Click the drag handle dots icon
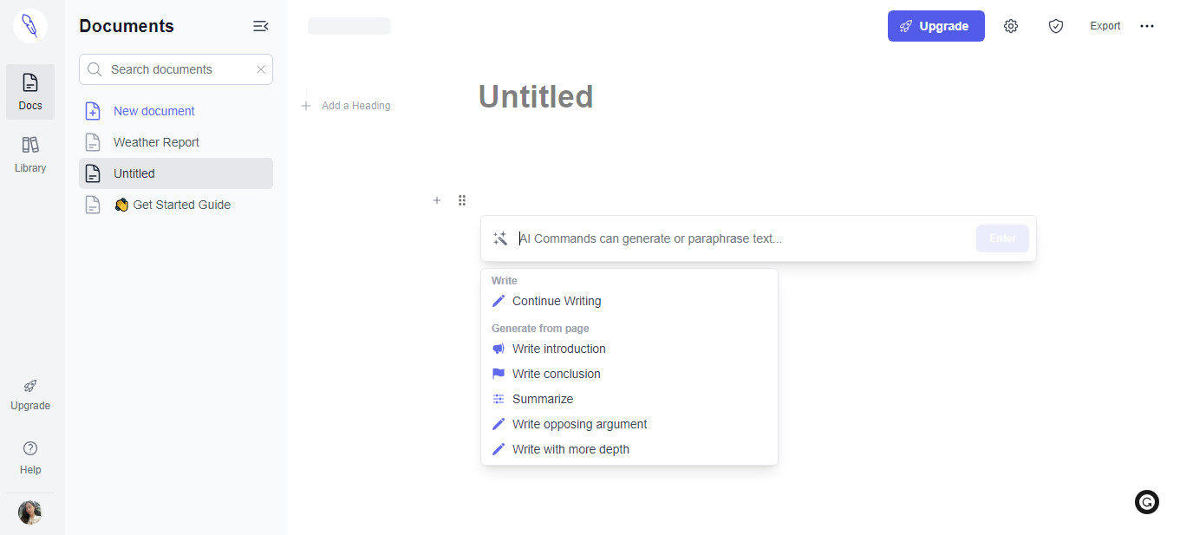 [462, 200]
